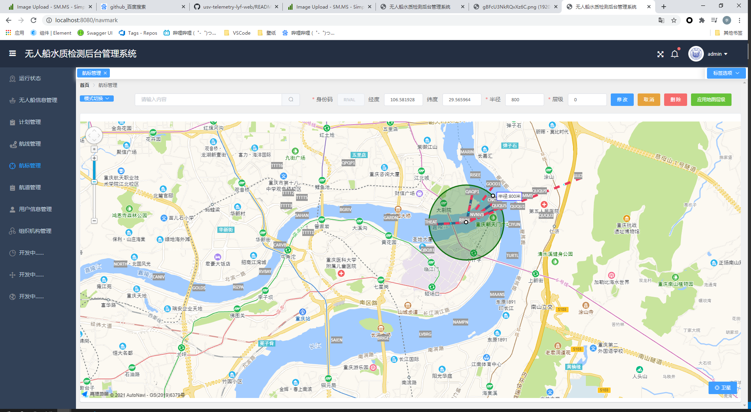
Task: Click the blue 修改 button
Action: [622, 100]
